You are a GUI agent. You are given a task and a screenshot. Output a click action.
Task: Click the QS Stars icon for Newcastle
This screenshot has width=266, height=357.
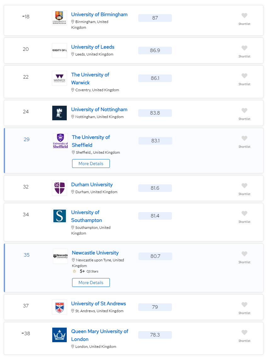tap(74, 271)
